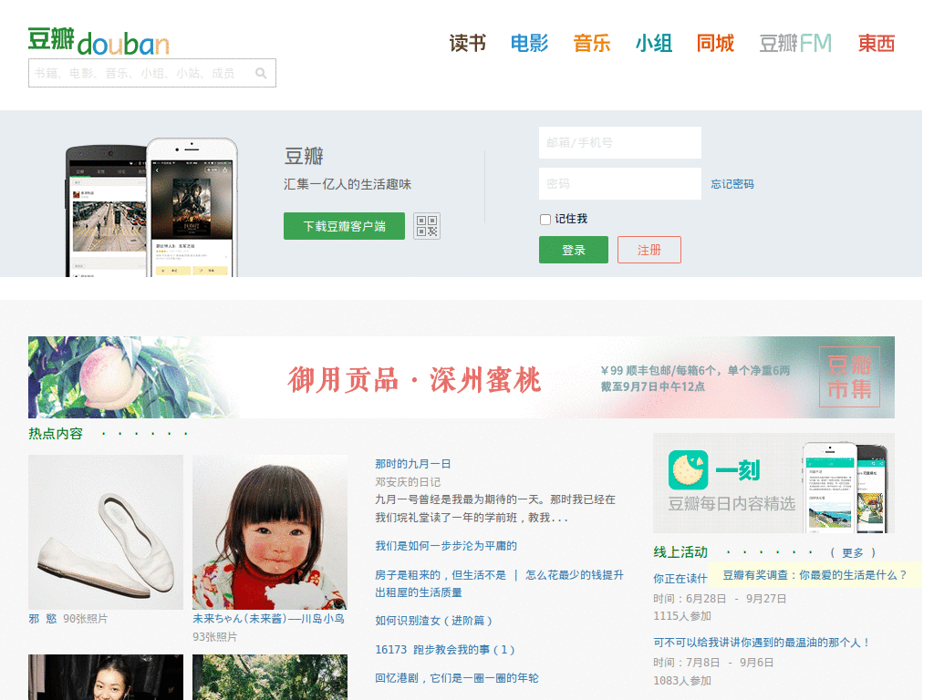Open the 忘记密码 link
934x700 pixels.
click(731, 183)
